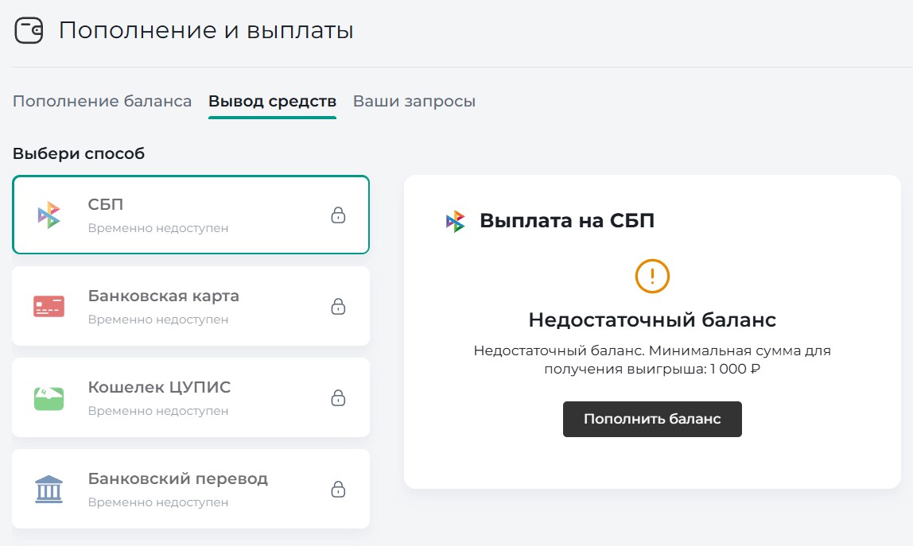
Task: Click the red bank card icon
Action: pyautogui.click(x=49, y=306)
